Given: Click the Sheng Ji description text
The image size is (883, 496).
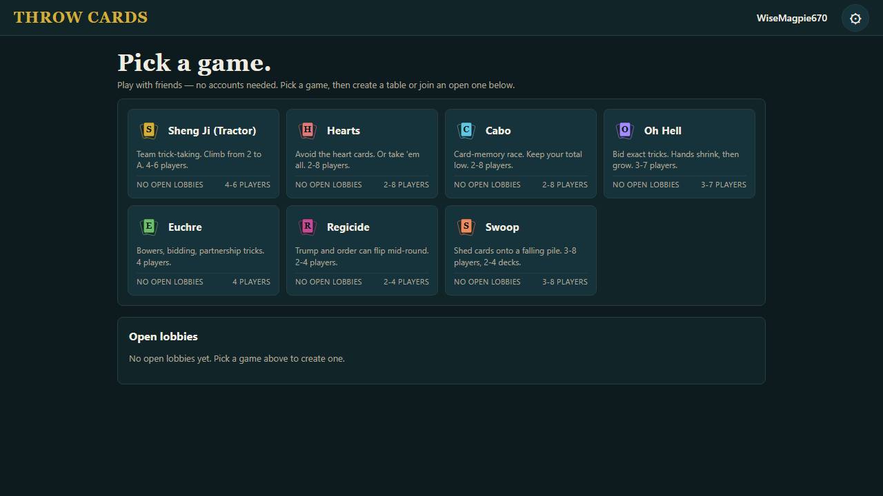Looking at the screenshot, I should [199, 160].
